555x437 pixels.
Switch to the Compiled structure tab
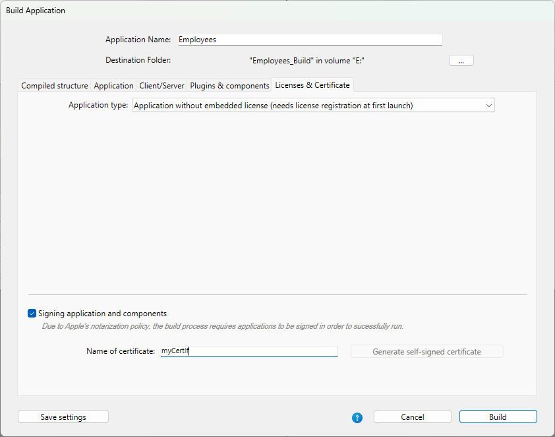pyautogui.click(x=55, y=85)
